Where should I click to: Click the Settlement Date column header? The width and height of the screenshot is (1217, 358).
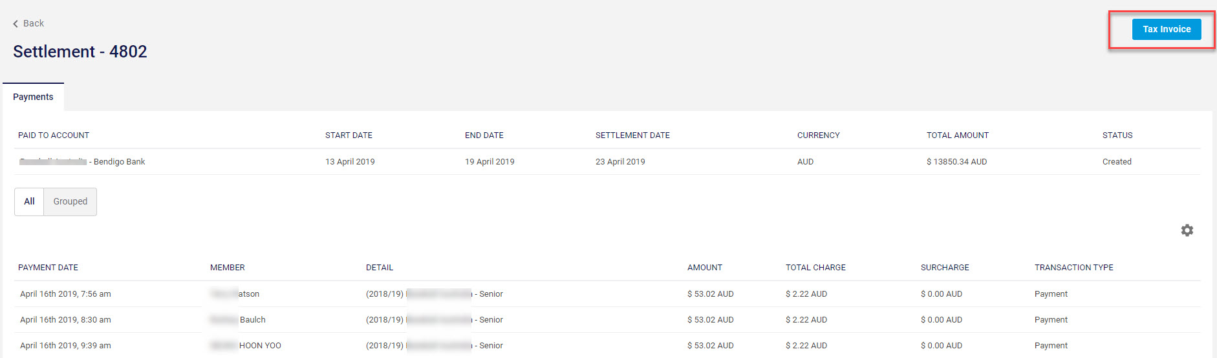[x=632, y=135]
